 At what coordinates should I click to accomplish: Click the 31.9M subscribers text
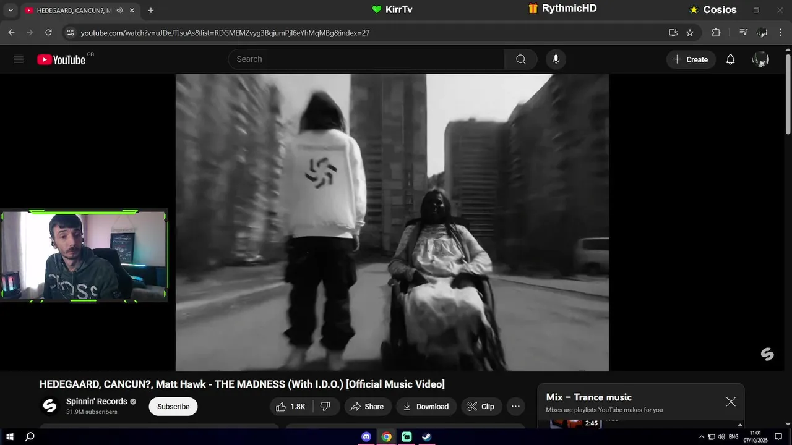click(92, 412)
